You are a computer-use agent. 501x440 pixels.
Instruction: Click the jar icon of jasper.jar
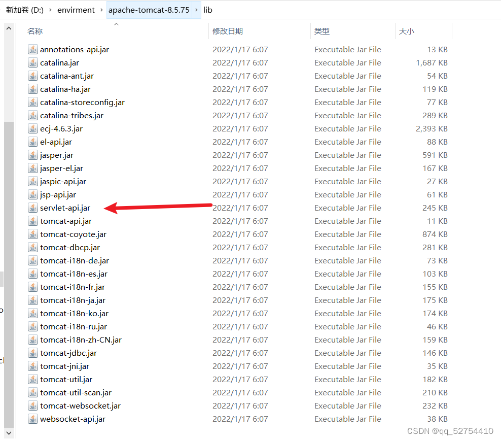click(32, 155)
